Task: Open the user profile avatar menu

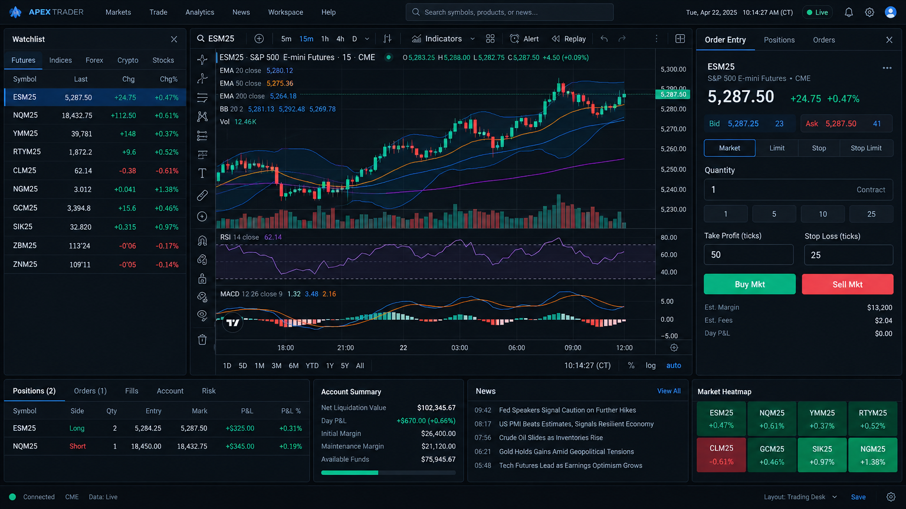Action: pos(891,12)
